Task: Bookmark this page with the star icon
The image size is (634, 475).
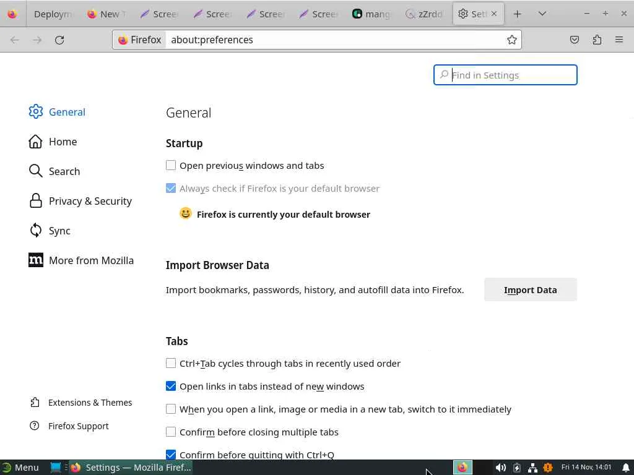Action: [x=511, y=40]
